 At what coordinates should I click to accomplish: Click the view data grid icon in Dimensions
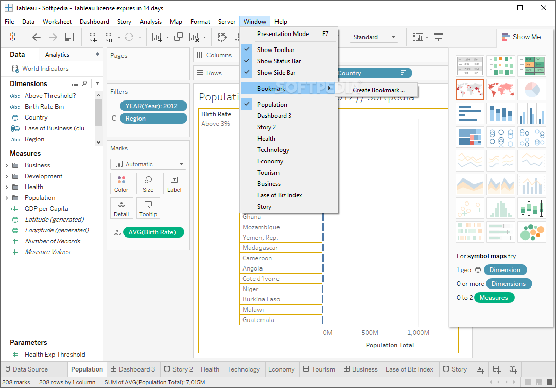click(75, 83)
